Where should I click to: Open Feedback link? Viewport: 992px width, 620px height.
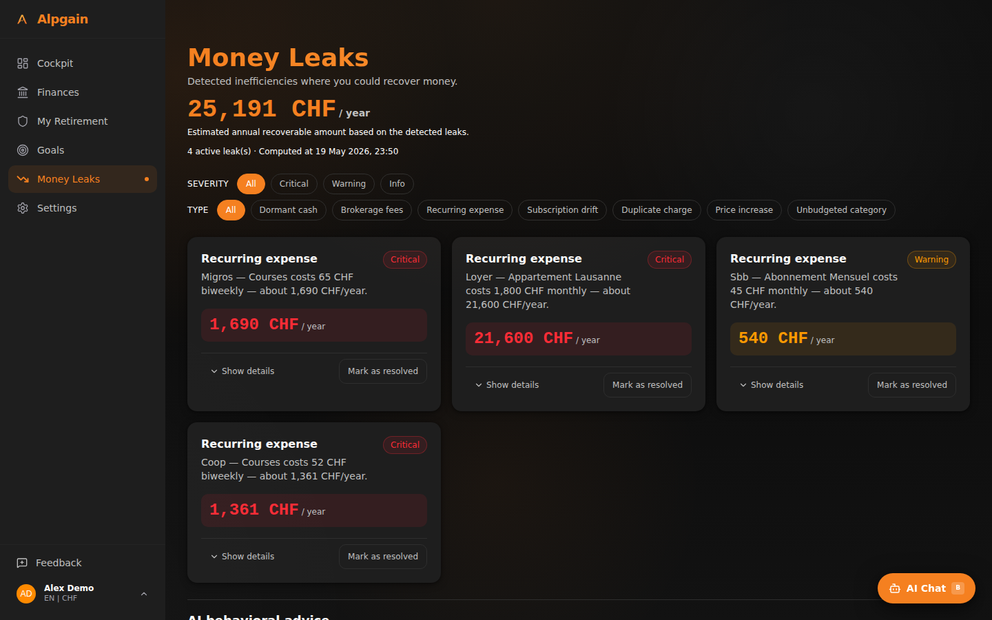click(83, 563)
